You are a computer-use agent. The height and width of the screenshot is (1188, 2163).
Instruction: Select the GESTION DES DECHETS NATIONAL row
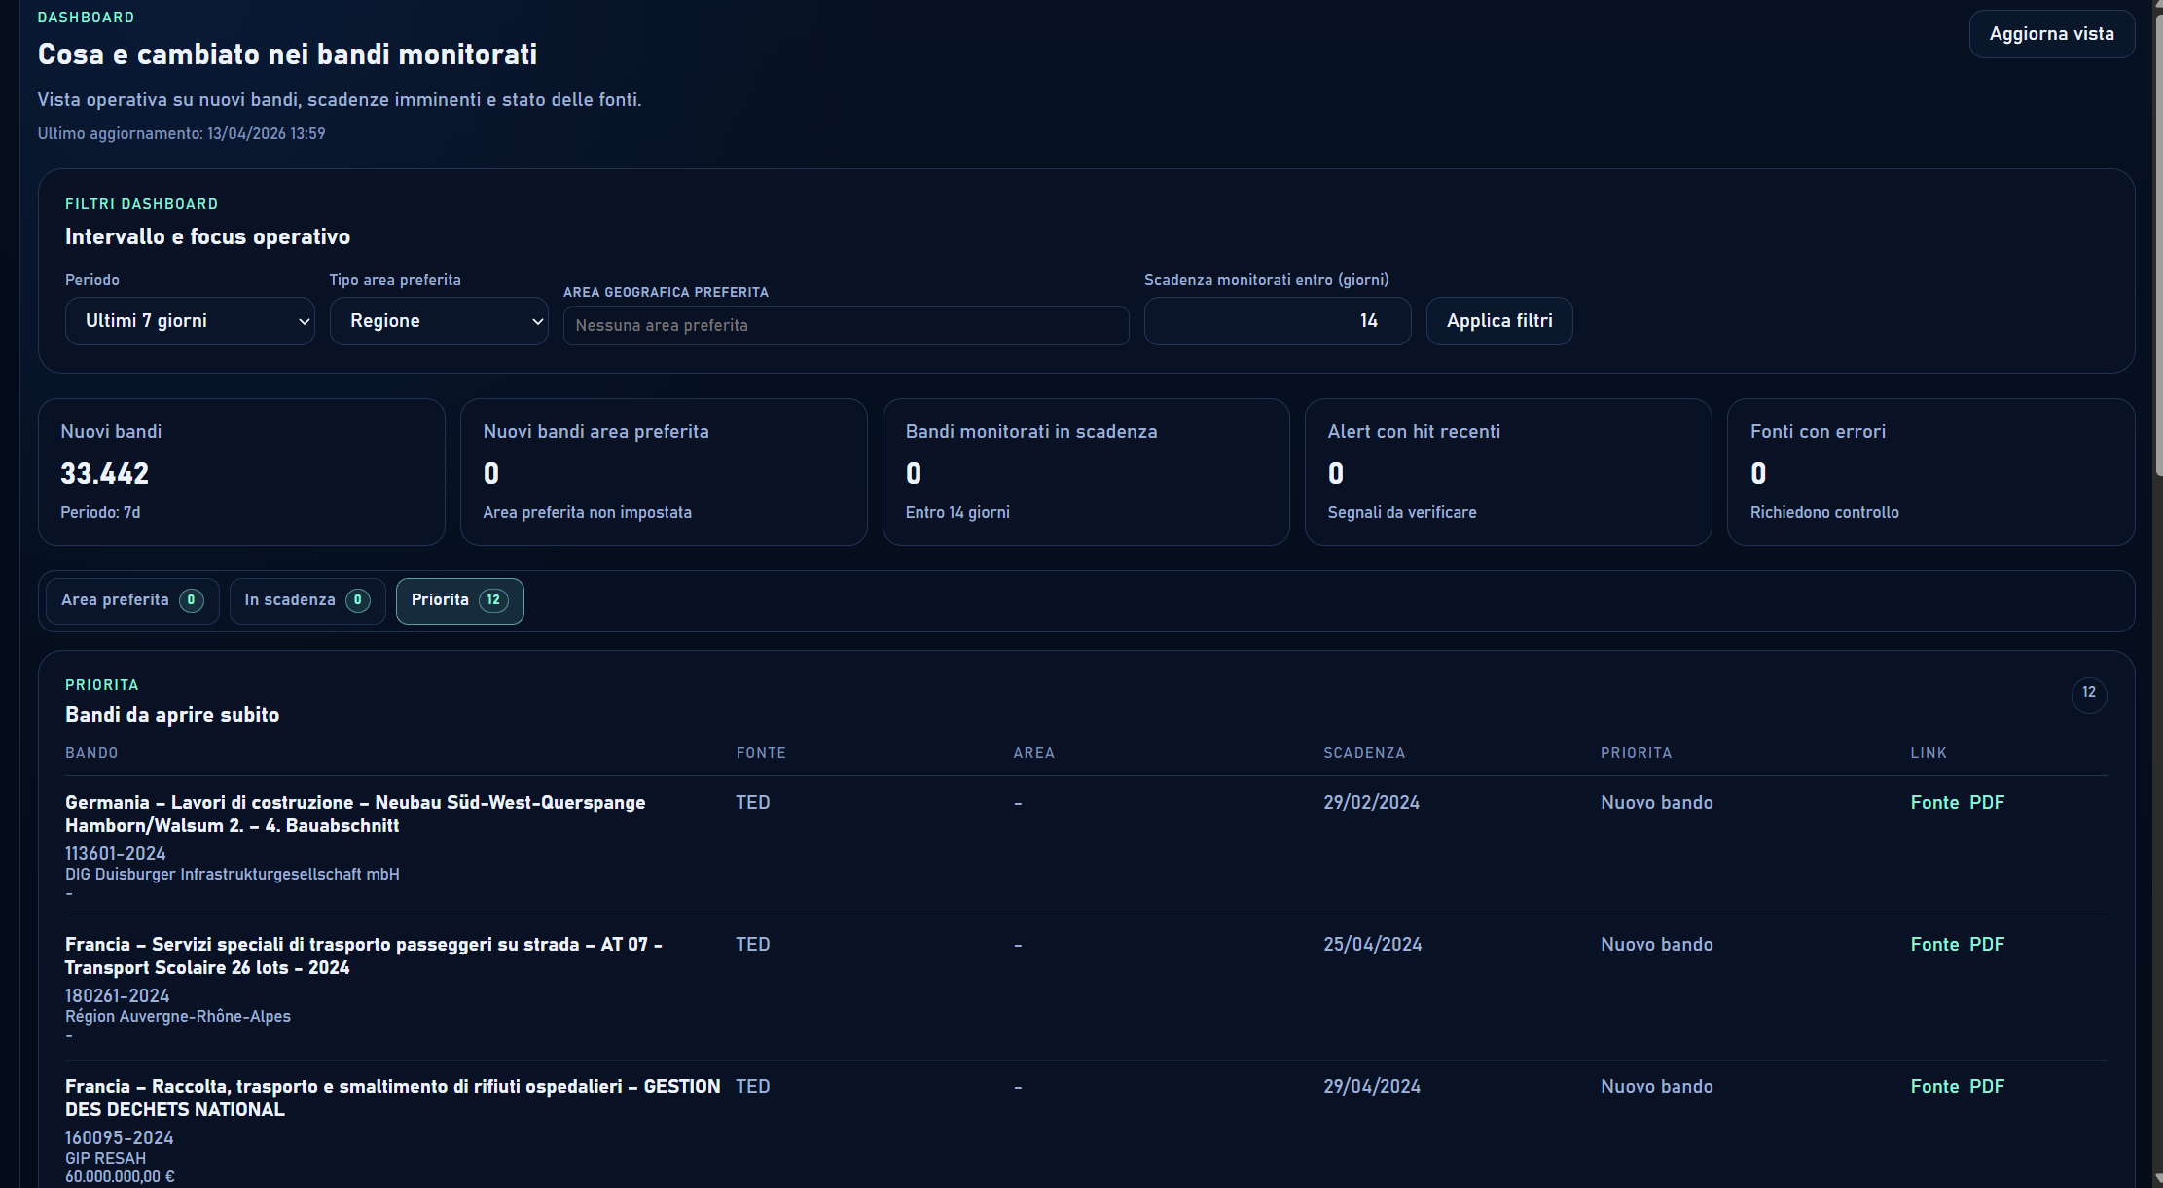pyautogui.click(x=393, y=1098)
